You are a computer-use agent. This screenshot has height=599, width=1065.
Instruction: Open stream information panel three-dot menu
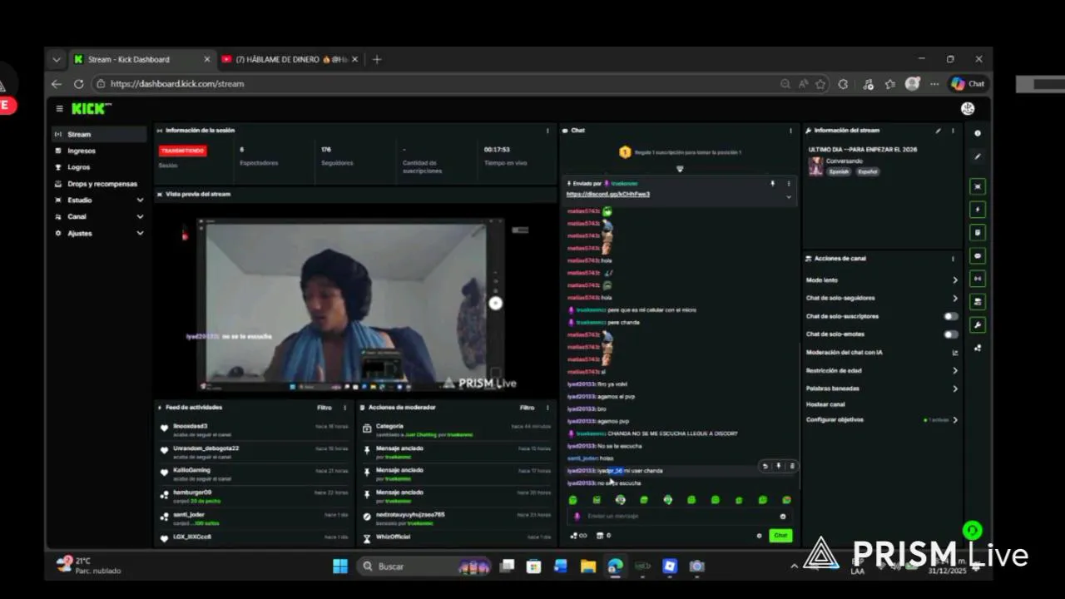[954, 131]
